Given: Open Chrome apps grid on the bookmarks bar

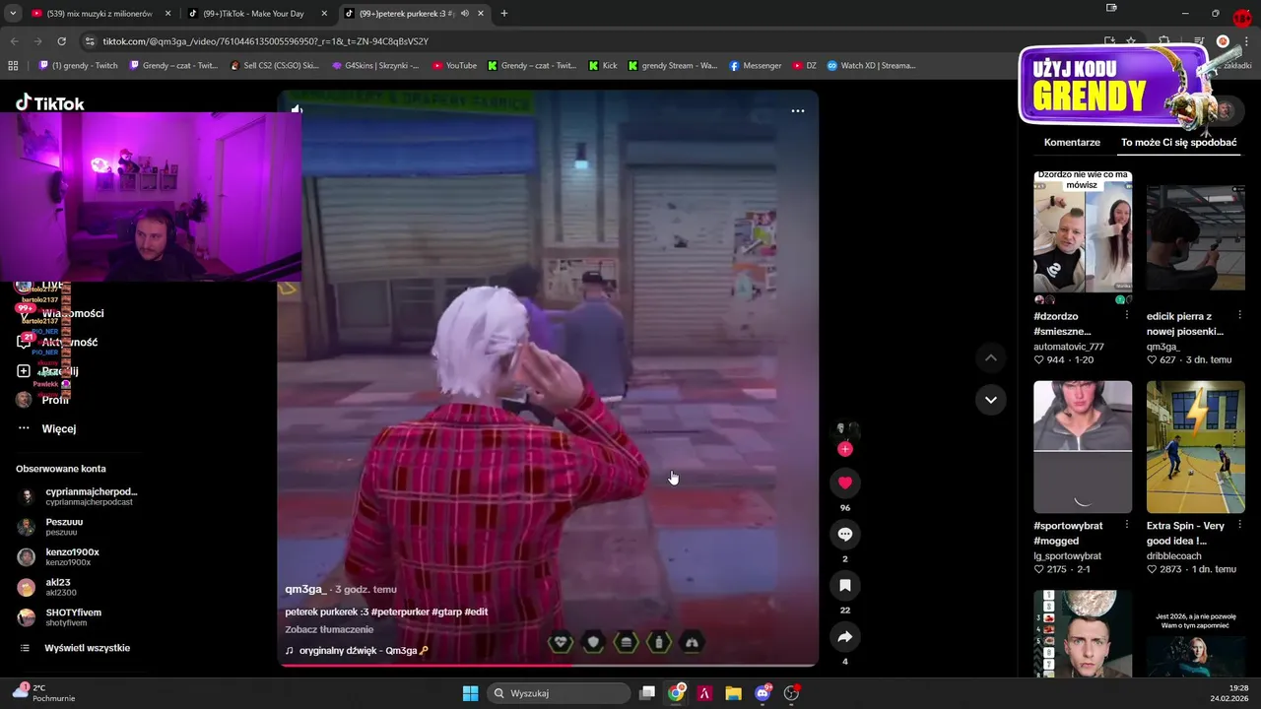Looking at the screenshot, I should click(13, 66).
